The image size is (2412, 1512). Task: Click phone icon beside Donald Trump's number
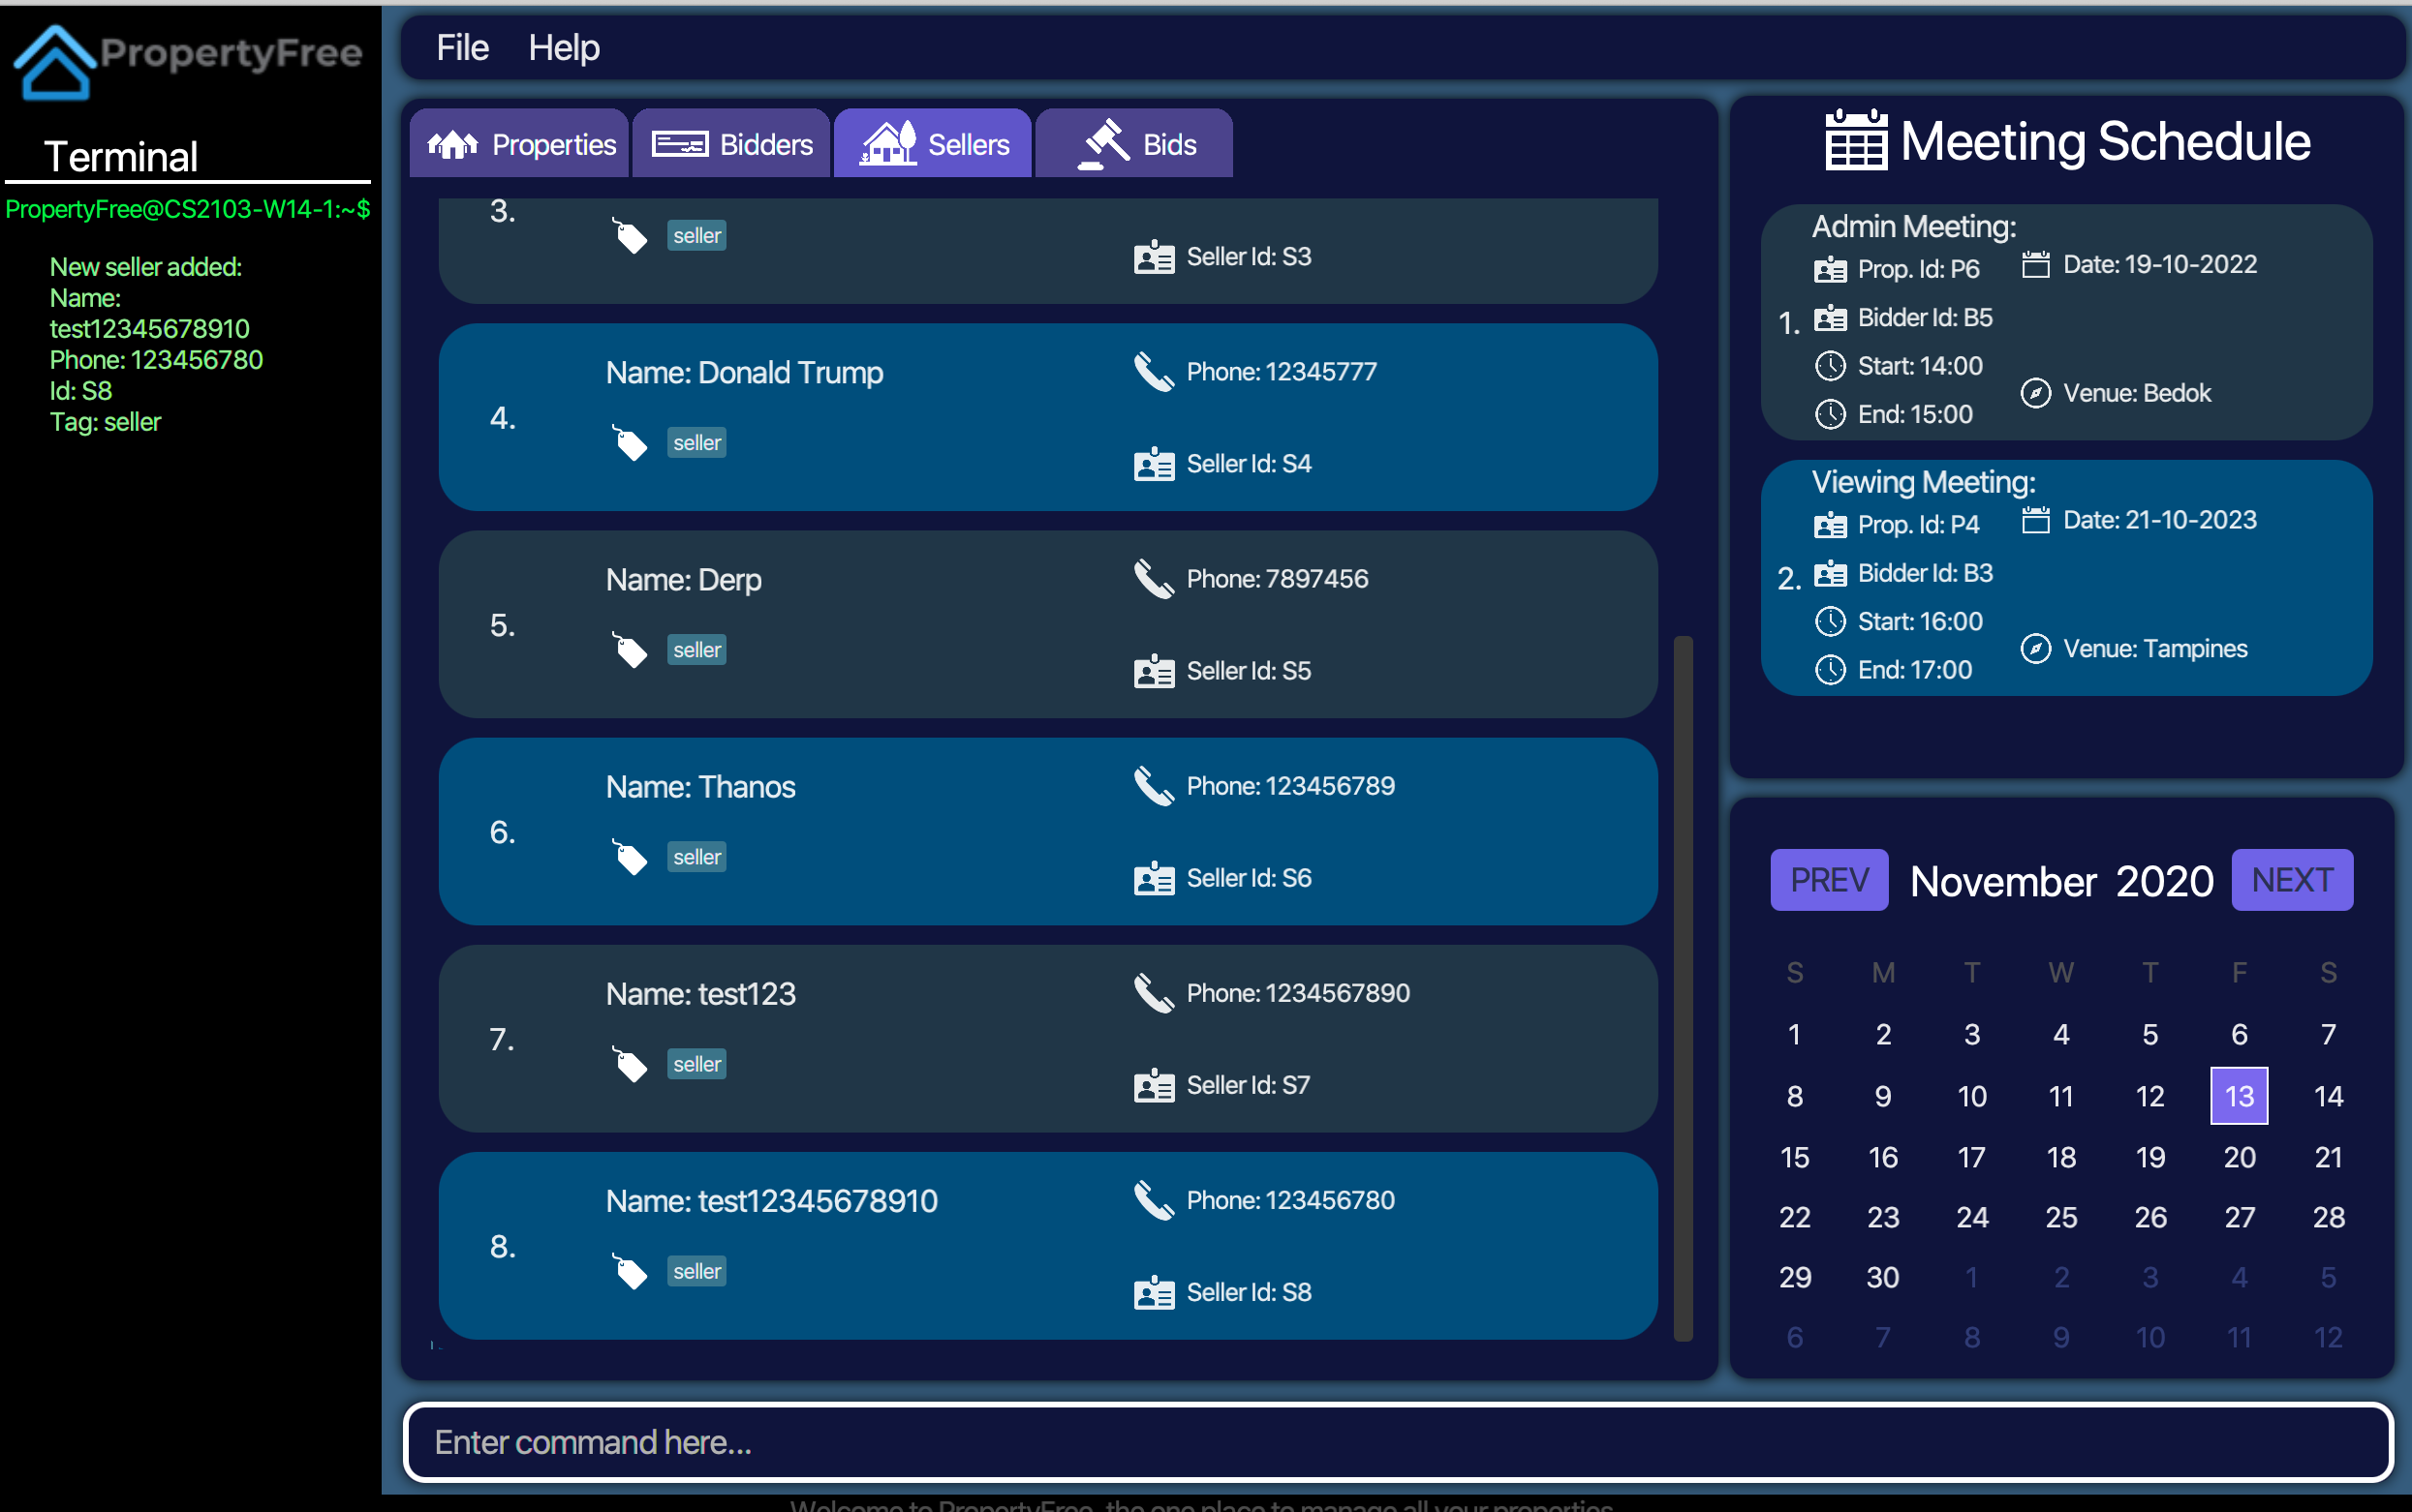[1153, 372]
